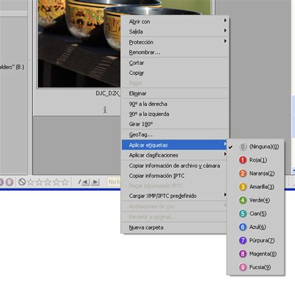The height and width of the screenshot is (281, 295).
Task: Expand arrow beside 'Aplicar clasificaciones'
Action: click(x=225, y=154)
